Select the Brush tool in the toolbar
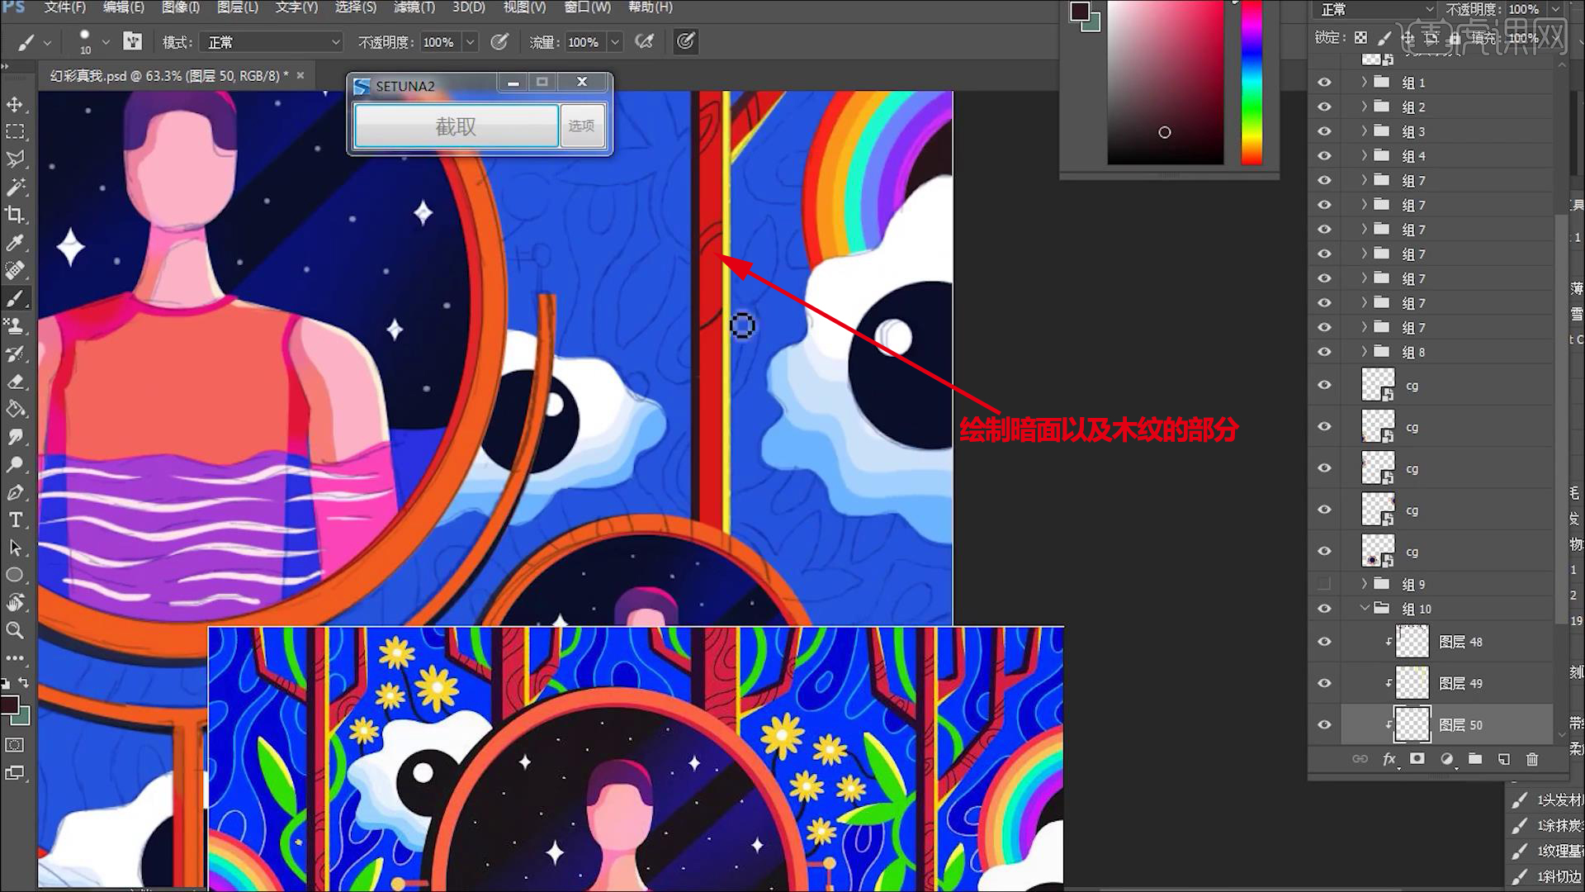1585x892 pixels. coord(15,298)
